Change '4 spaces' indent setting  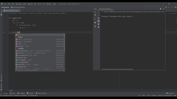pos(154,95)
